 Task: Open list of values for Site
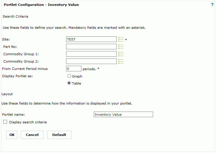121,39
